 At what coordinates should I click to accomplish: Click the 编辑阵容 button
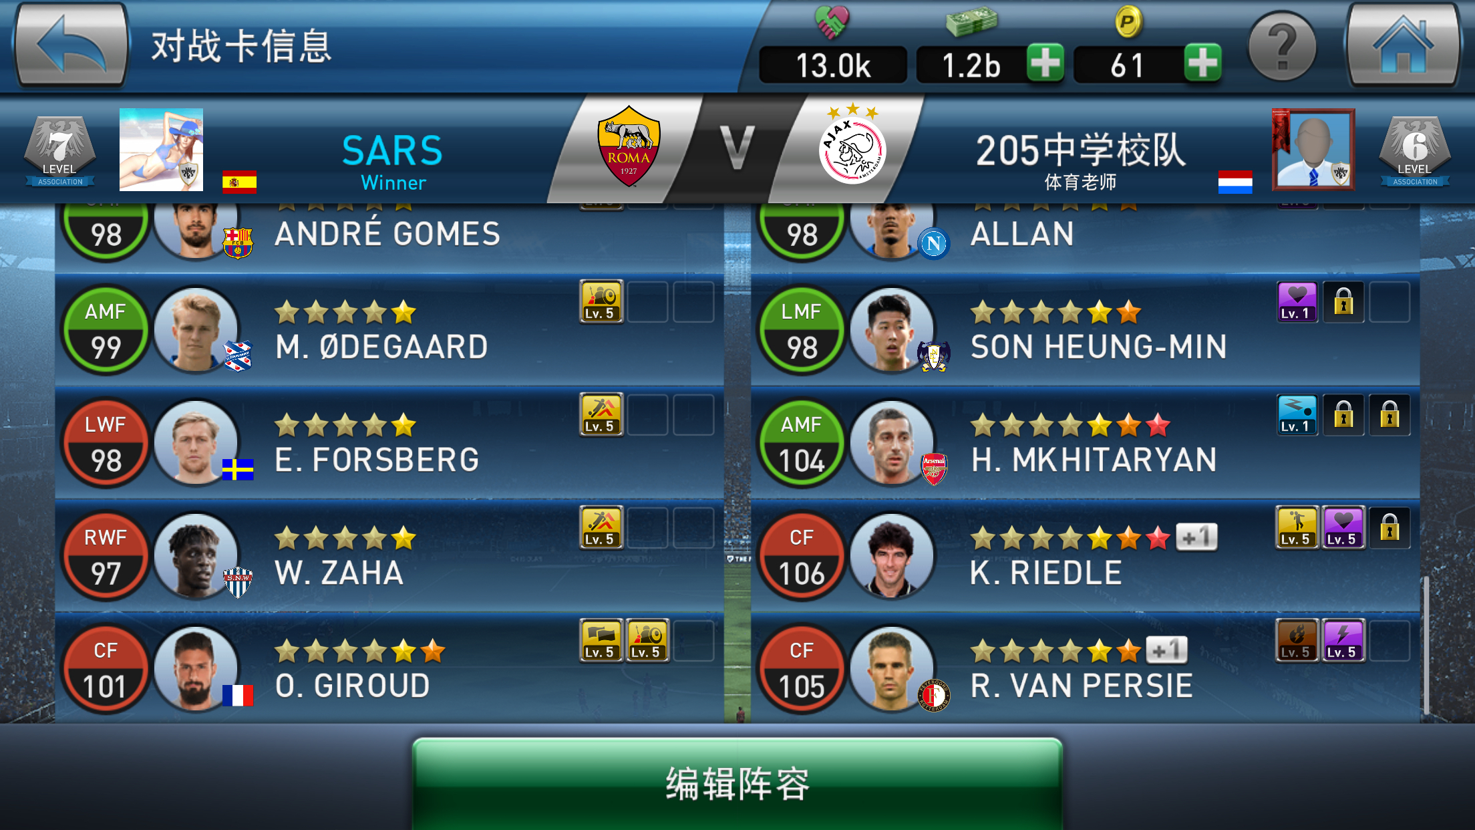(x=737, y=783)
